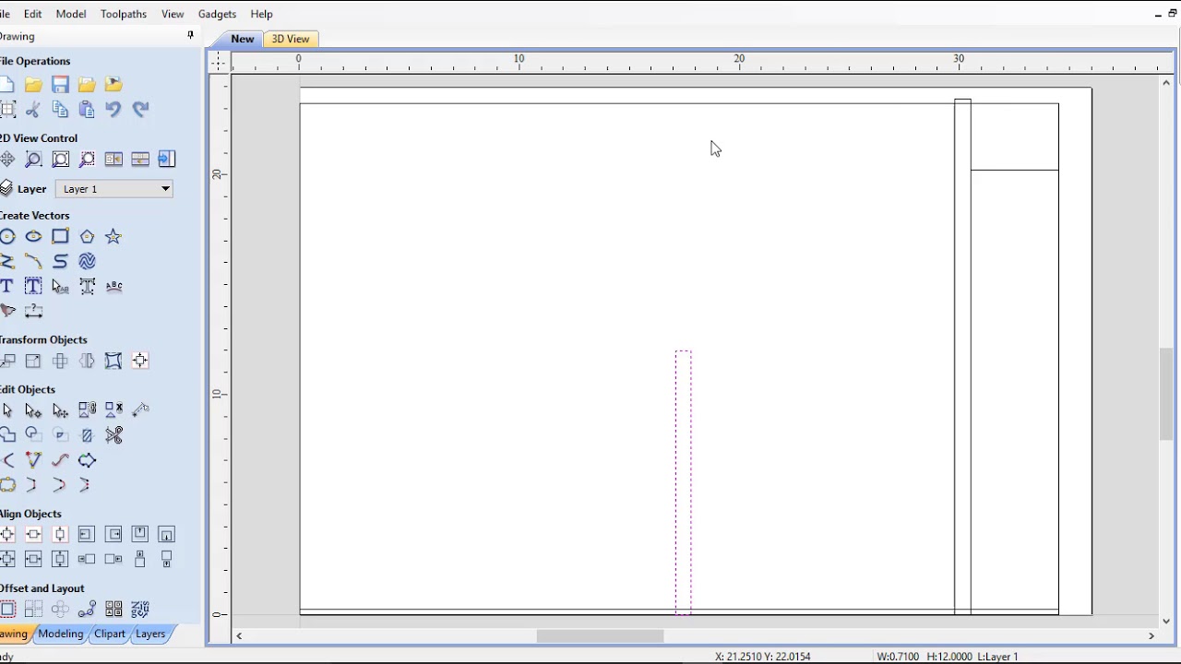1181x664 pixels.
Task: Select node editing mode arrow
Action: pos(33,410)
